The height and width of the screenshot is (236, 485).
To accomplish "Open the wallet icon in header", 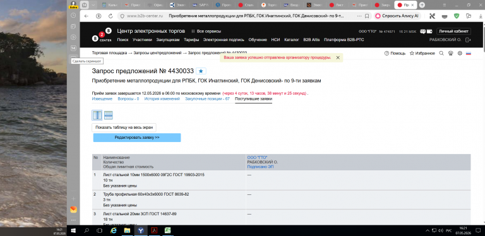I will tap(429, 31).
